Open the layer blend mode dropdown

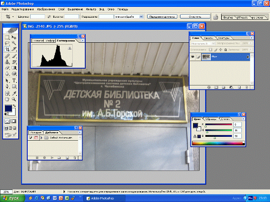pyautogui.click(x=201, y=44)
